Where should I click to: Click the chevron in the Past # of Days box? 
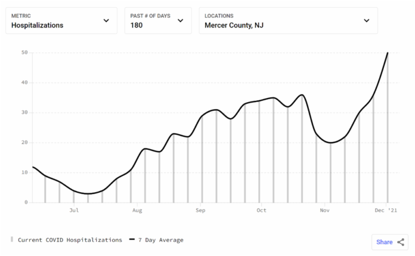click(x=181, y=20)
